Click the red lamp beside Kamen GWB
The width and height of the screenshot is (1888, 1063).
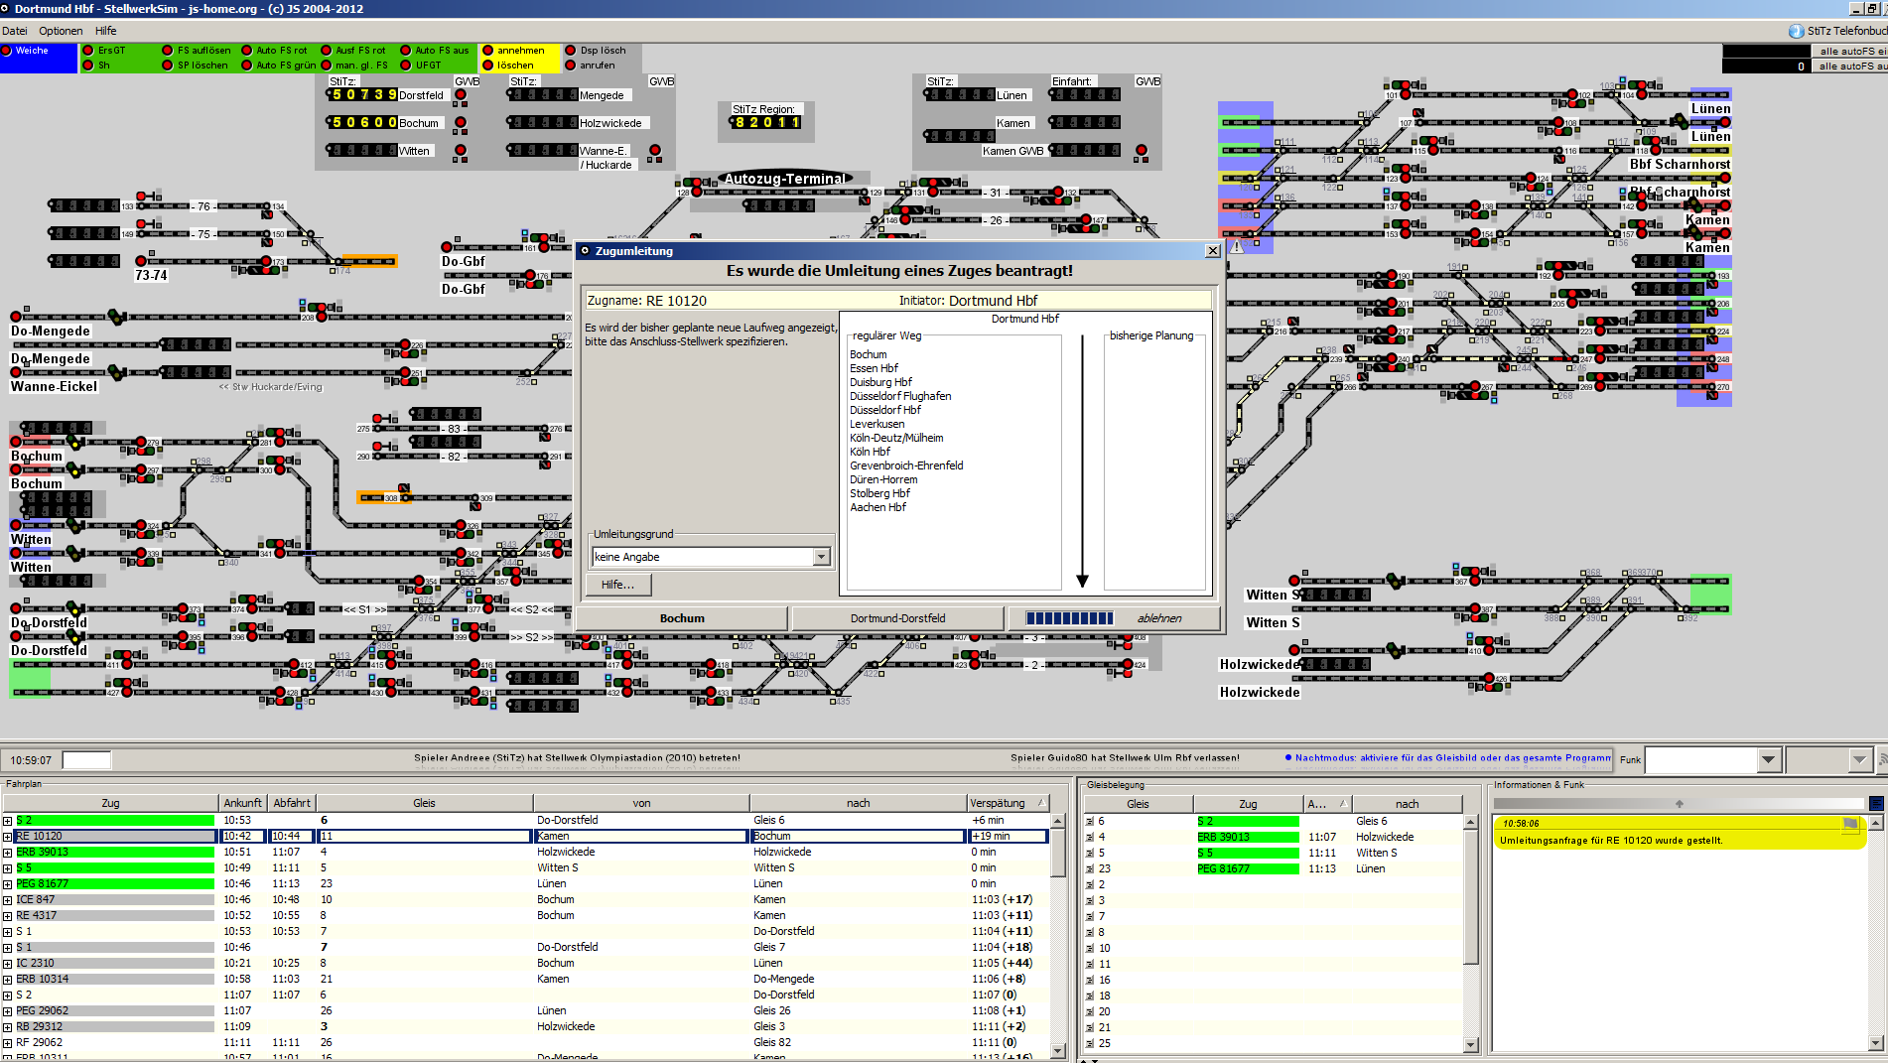point(1142,151)
